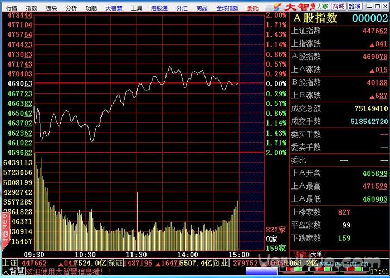Click the 商城 button

coord(339,7)
